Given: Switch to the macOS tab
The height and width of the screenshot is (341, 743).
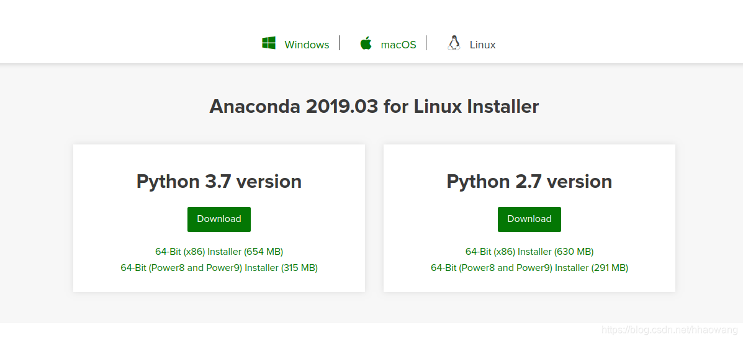Looking at the screenshot, I should (399, 45).
